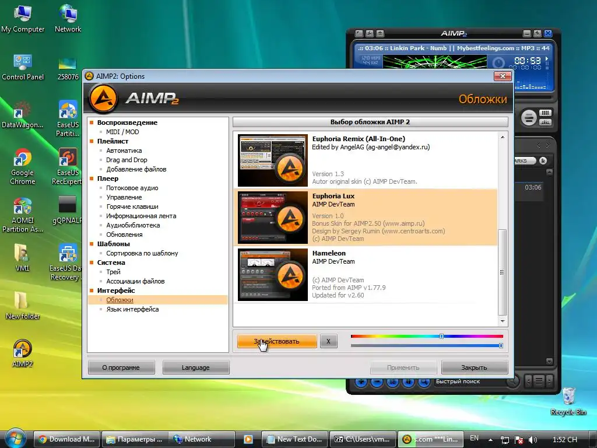
Task: Select the AOMEI Partition Assistant shortcut
Action: pyautogui.click(x=23, y=215)
